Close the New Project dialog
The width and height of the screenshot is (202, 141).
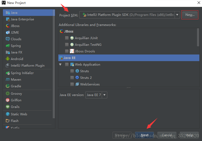(x=199, y=3)
